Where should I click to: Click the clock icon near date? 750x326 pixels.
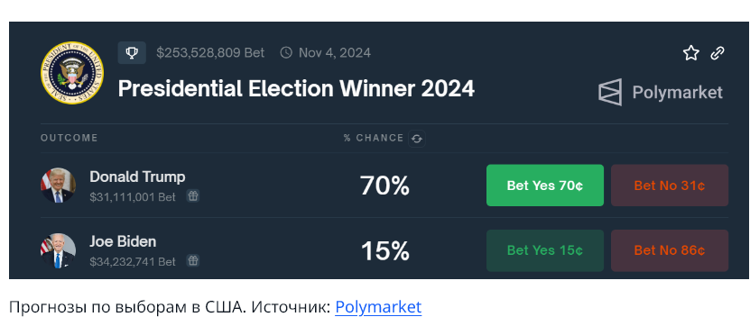coord(286,52)
